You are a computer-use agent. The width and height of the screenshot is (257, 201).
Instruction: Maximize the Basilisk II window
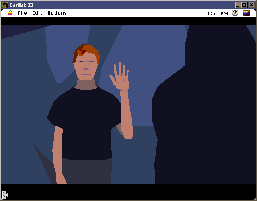tap(244, 5)
